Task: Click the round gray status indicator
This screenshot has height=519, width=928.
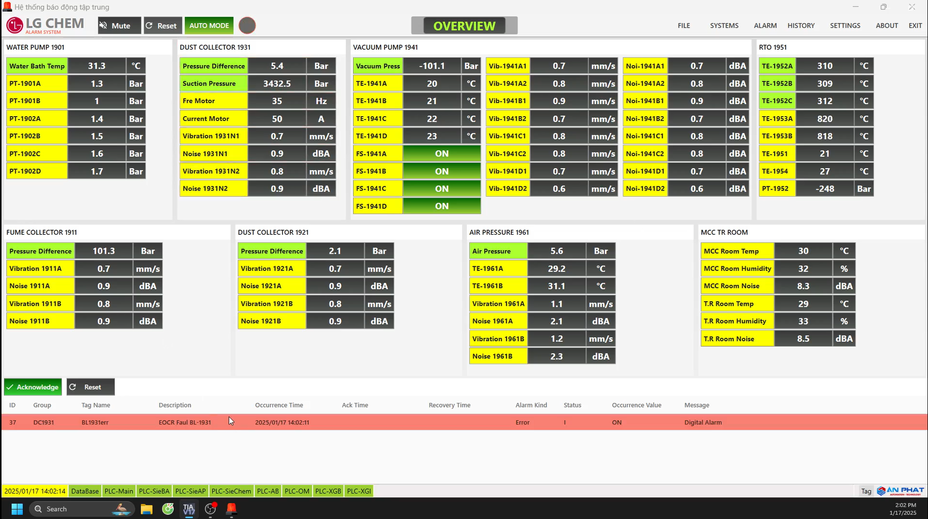Action: (247, 26)
